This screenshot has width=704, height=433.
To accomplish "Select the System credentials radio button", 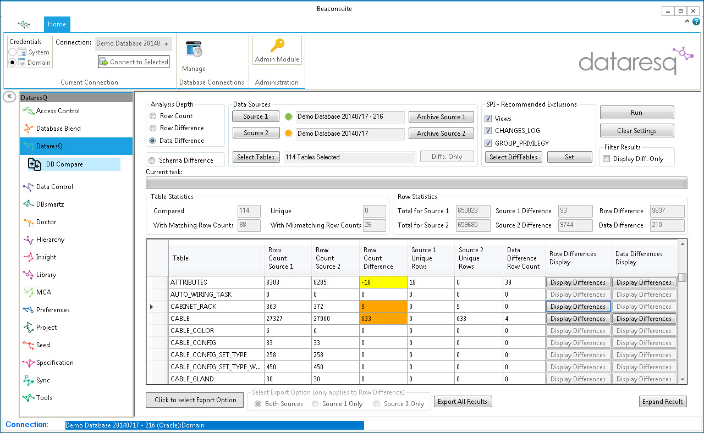I will click(x=12, y=52).
